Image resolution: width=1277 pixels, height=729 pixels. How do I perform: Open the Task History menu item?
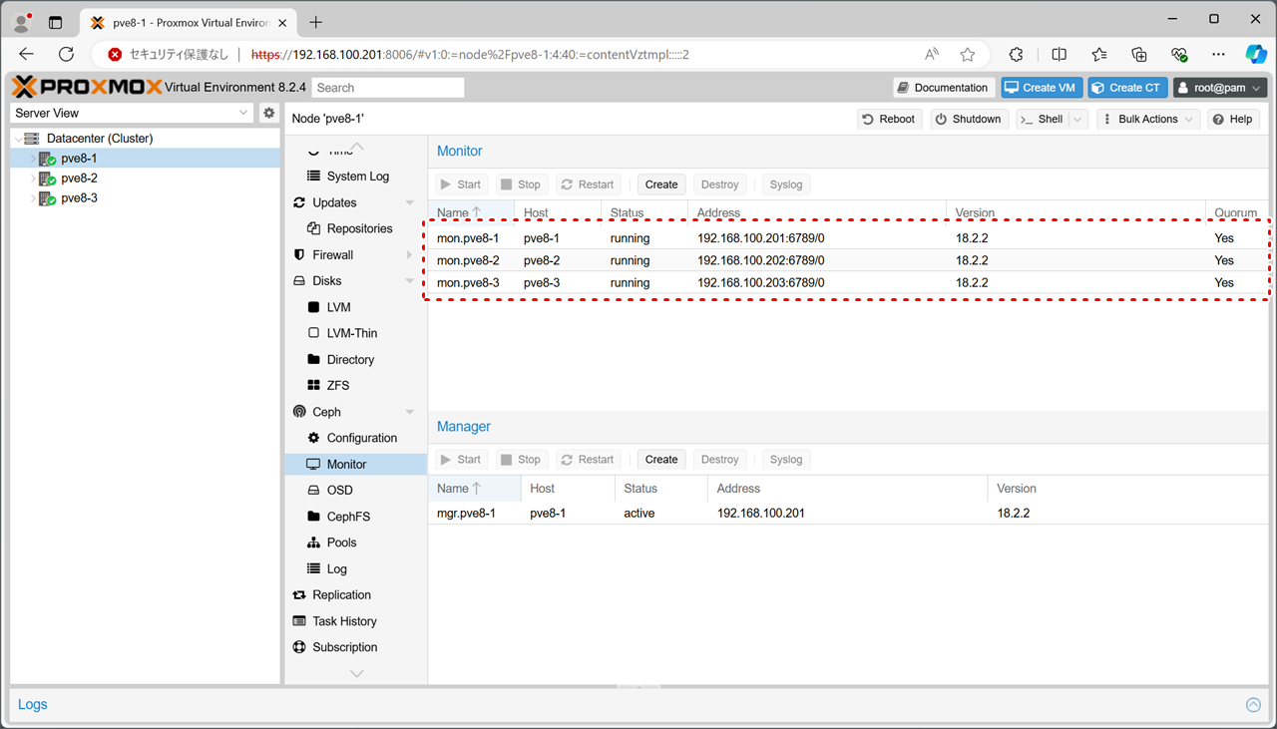point(344,621)
